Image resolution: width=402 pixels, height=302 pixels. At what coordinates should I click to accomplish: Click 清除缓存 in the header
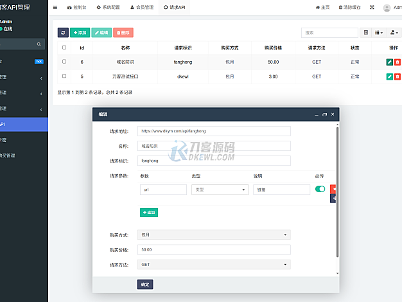(x=350, y=8)
